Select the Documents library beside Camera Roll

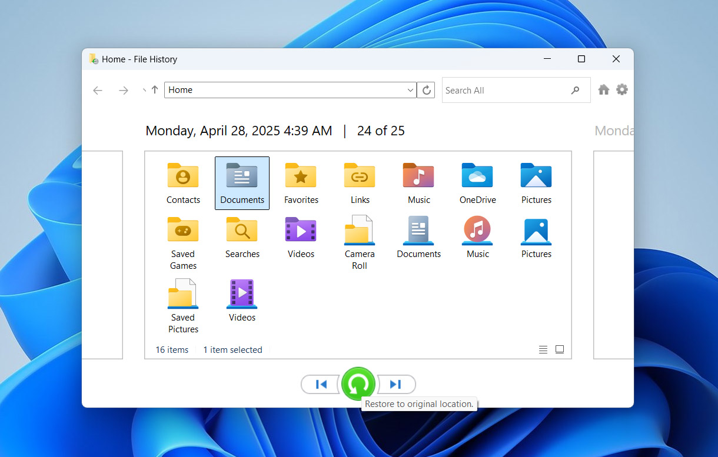418,237
